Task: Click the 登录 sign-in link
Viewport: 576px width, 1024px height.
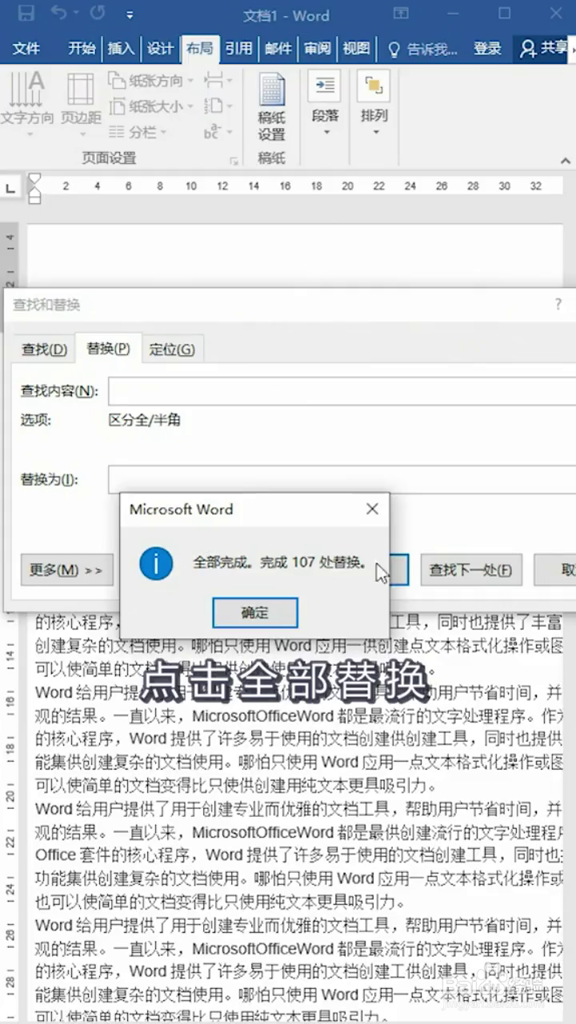Action: [x=487, y=49]
